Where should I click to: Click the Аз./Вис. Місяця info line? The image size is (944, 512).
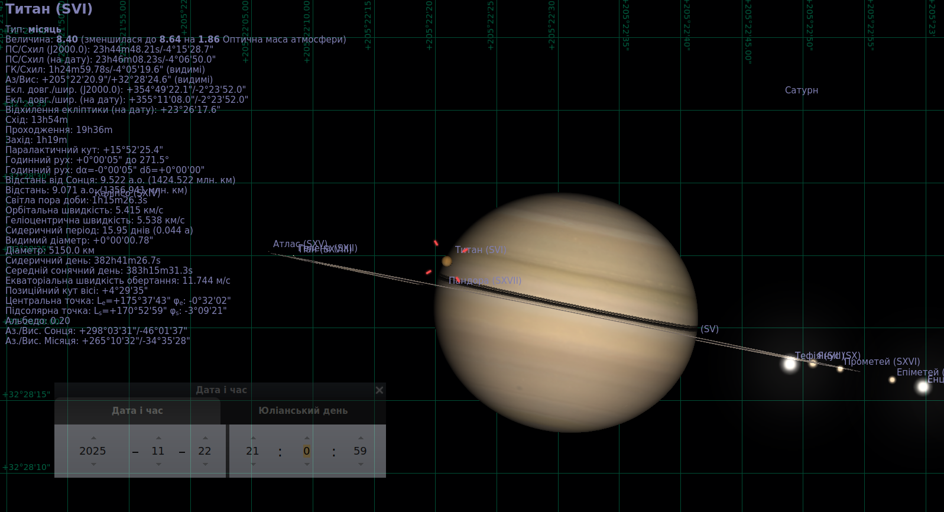click(x=98, y=341)
